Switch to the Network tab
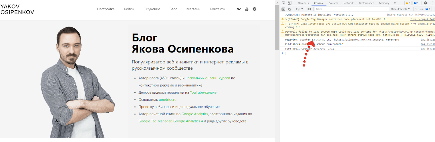 point(348,3)
